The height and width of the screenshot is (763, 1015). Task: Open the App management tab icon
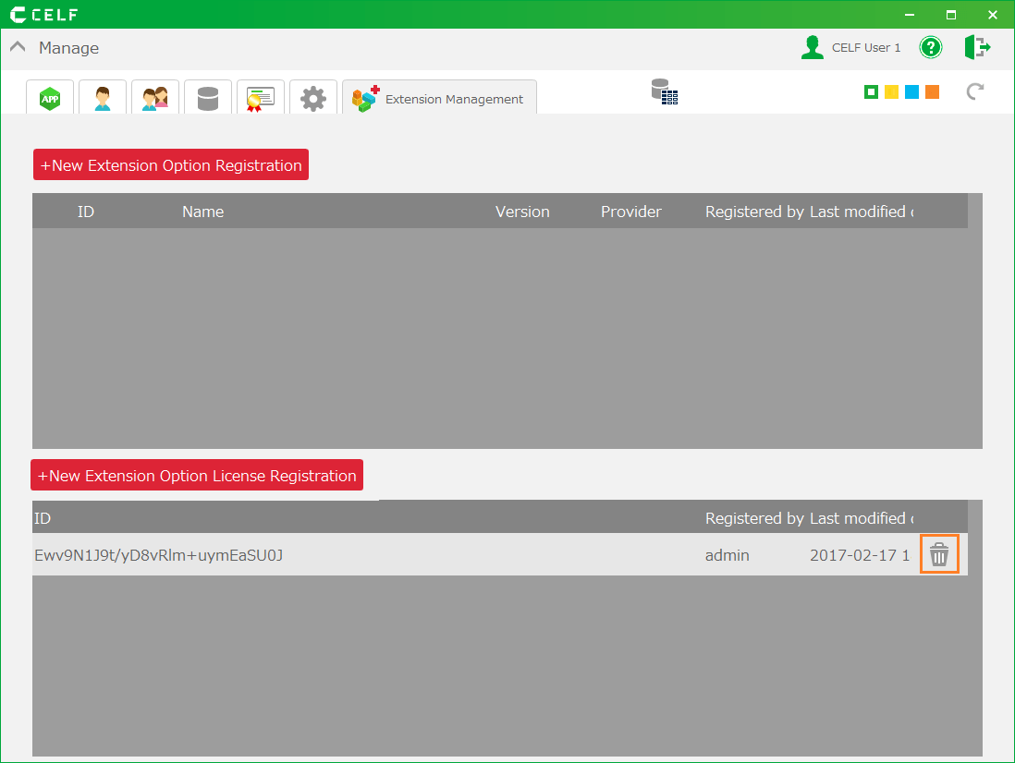click(x=50, y=98)
